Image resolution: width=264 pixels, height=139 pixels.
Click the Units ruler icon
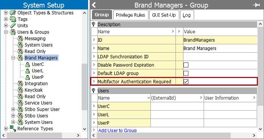(13, 25)
